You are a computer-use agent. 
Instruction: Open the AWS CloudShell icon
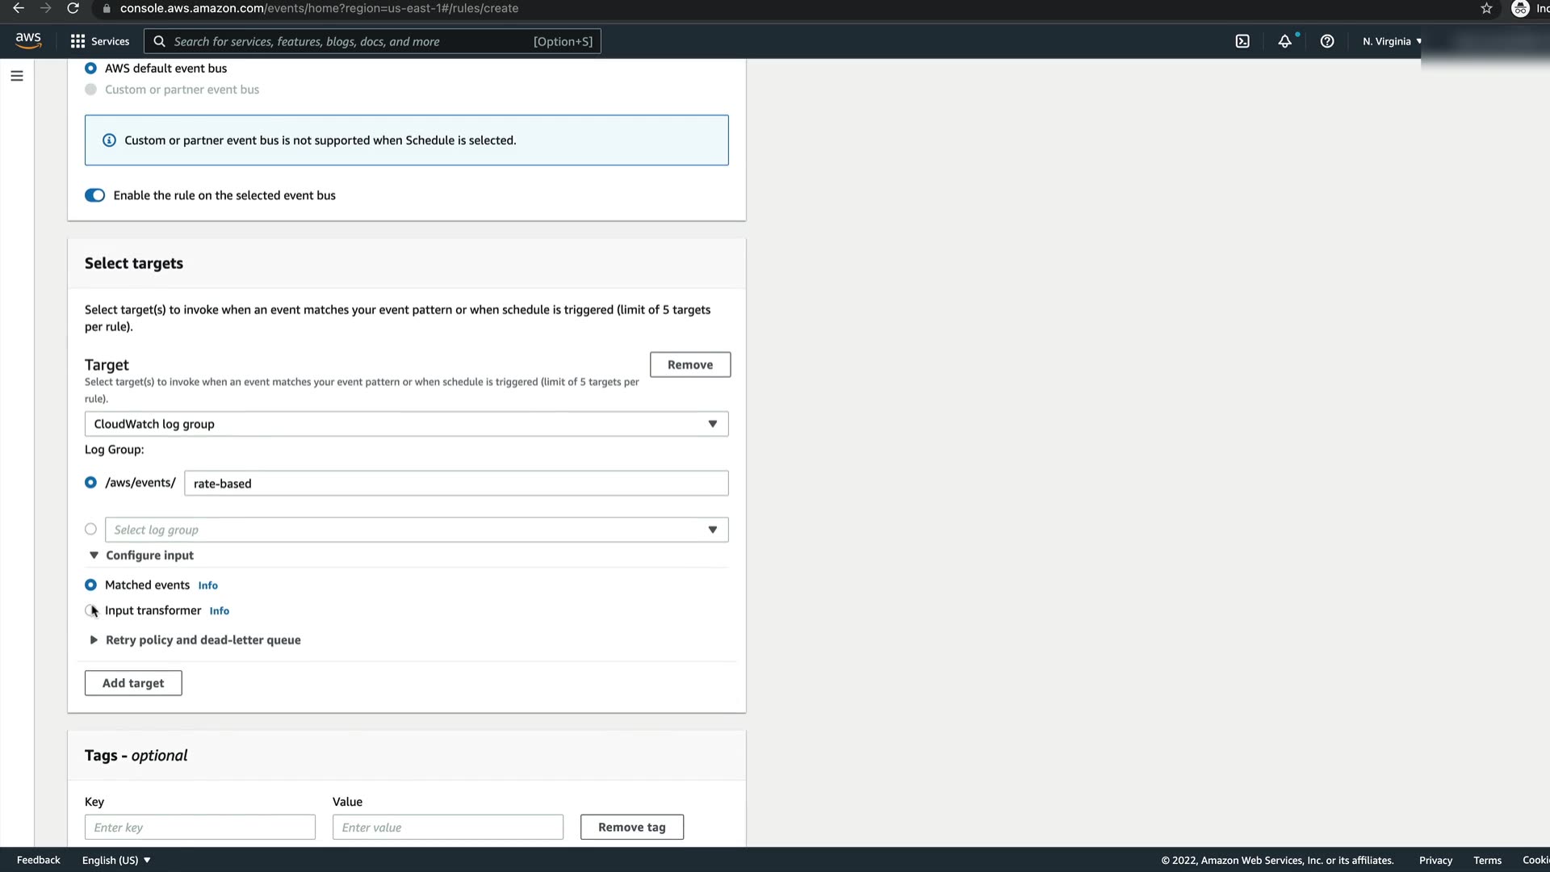pos(1242,41)
